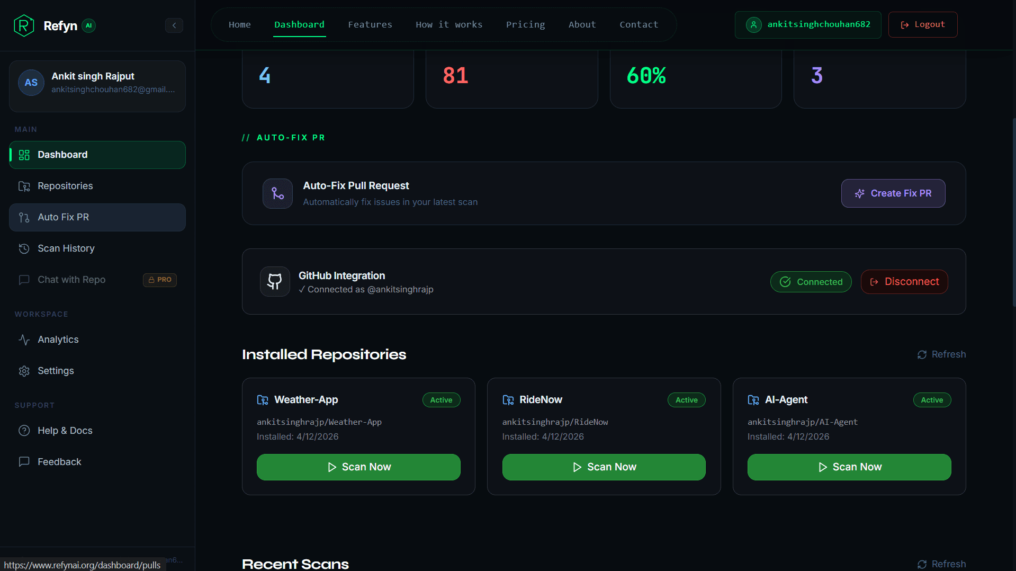Screen dimensions: 1016x571
Task: Run Scan Now on the AI-Agent repository
Action: pyautogui.click(x=849, y=467)
